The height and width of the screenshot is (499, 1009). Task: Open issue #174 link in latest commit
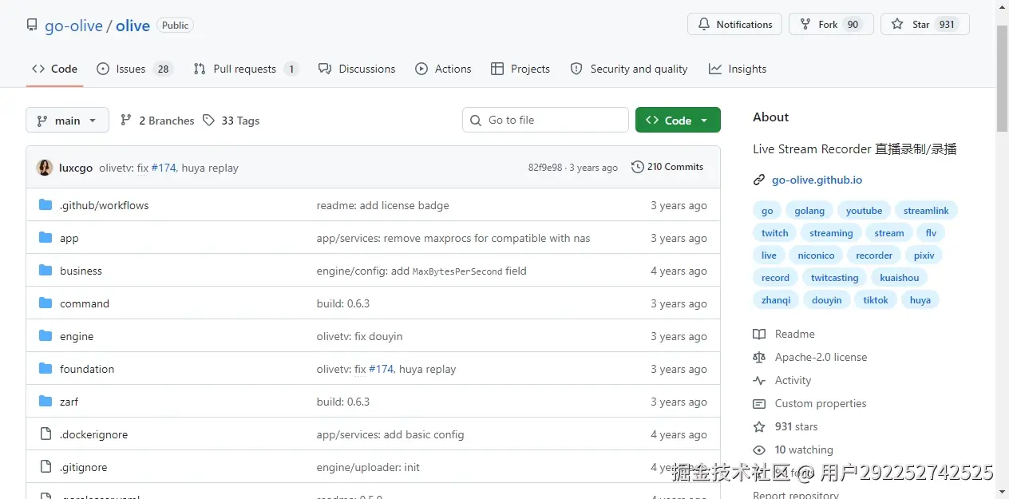[164, 168]
